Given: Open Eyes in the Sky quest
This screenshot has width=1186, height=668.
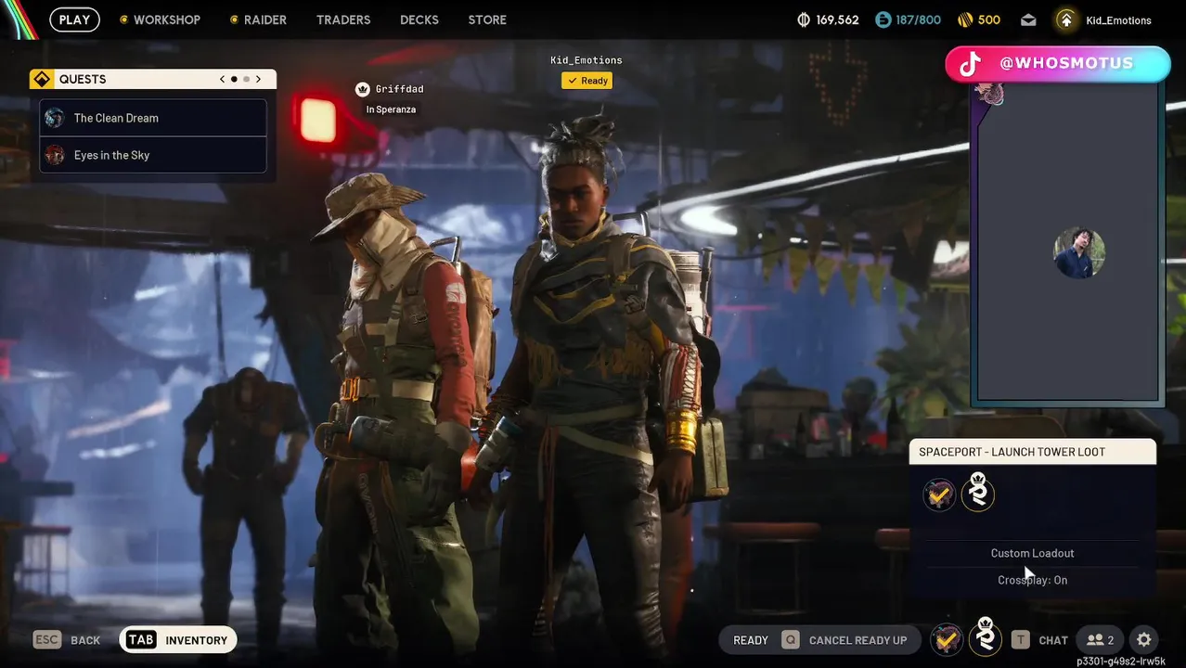Looking at the screenshot, I should [153, 155].
